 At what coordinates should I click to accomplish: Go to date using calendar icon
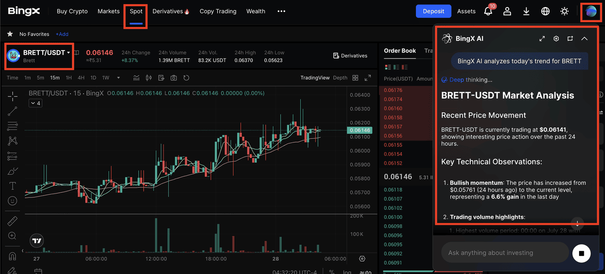[38, 271]
